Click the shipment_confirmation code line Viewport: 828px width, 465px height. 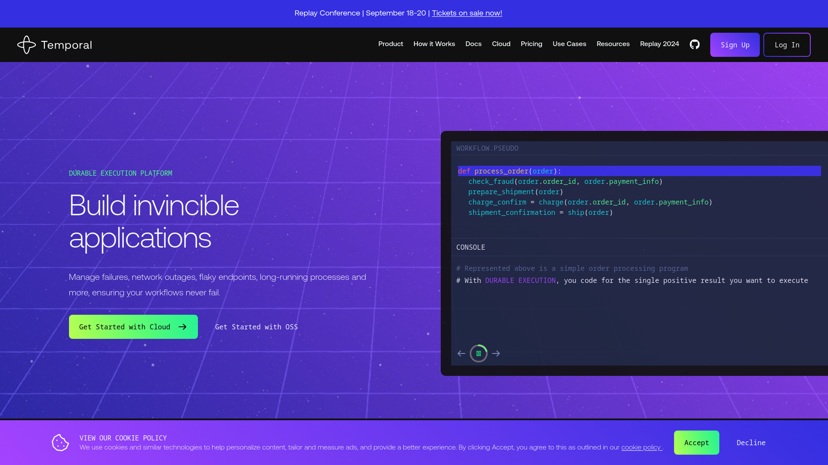point(540,212)
